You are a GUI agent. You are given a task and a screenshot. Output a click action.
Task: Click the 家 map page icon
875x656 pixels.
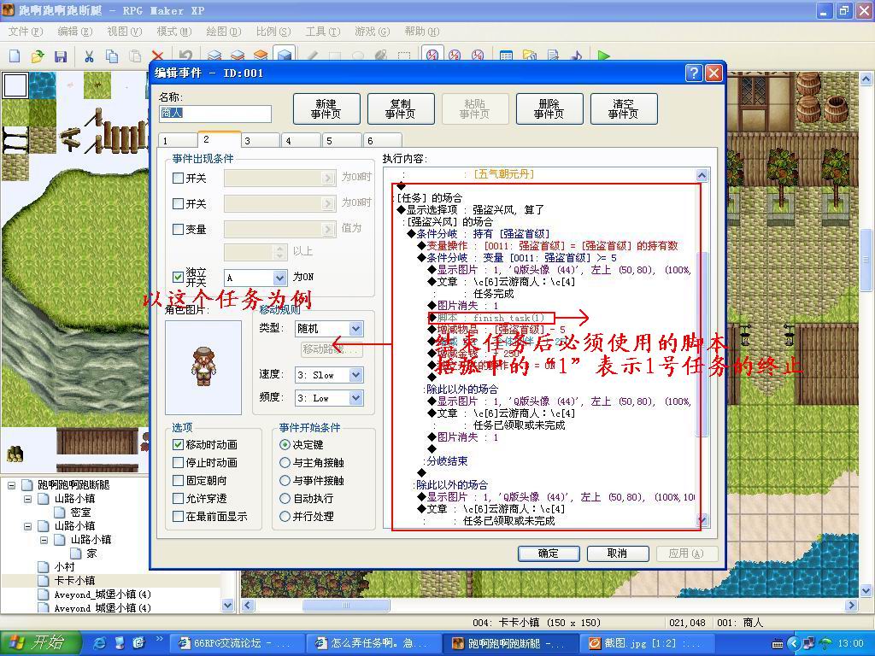coord(76,553)
